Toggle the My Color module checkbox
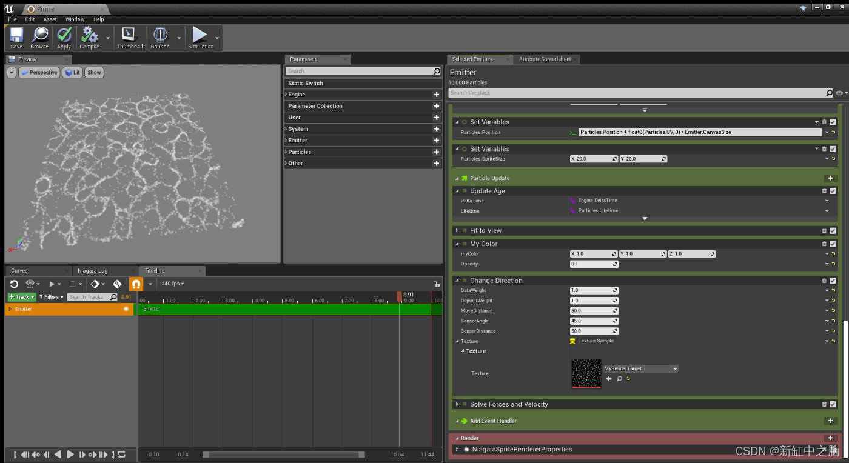This screenshot has height=463, width=849. pyautogui.click(x=833, y=244)
